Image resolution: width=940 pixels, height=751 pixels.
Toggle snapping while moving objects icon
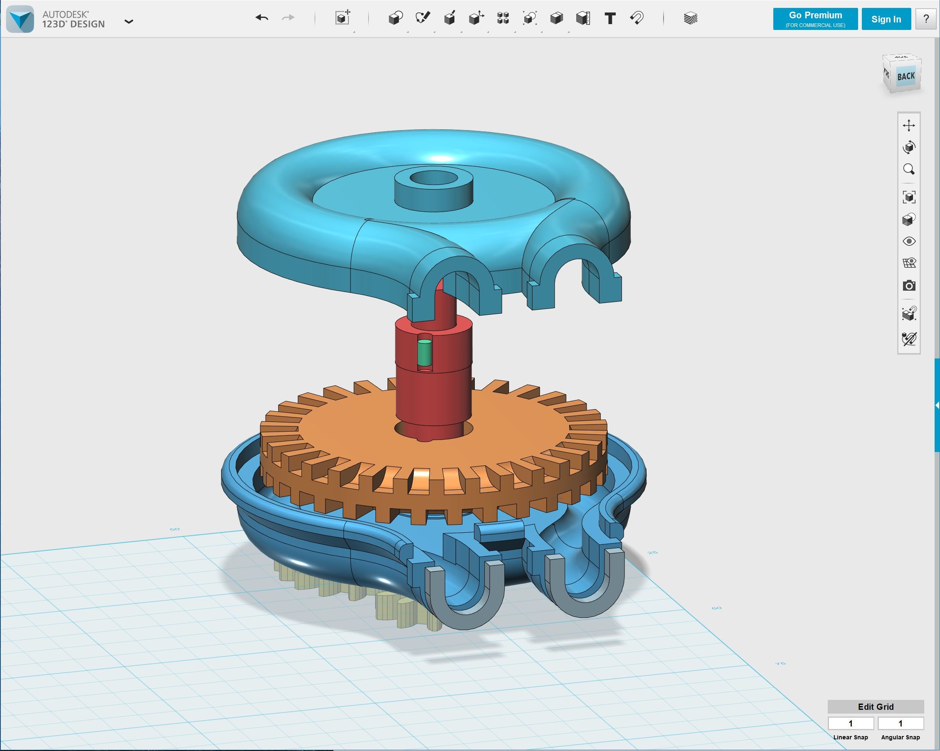tap(908, 314)
